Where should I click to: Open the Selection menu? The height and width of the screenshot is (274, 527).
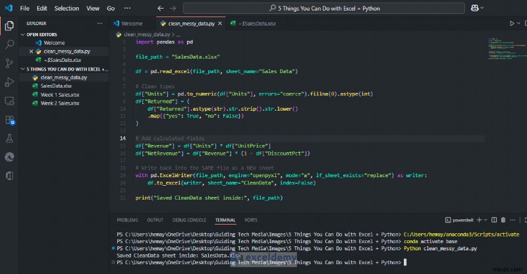[67, 9]
